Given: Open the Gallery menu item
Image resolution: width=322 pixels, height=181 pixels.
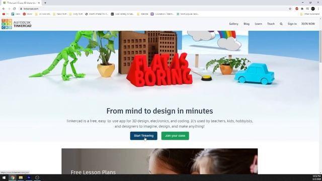Looking at the screenshot, I should 233,24.
